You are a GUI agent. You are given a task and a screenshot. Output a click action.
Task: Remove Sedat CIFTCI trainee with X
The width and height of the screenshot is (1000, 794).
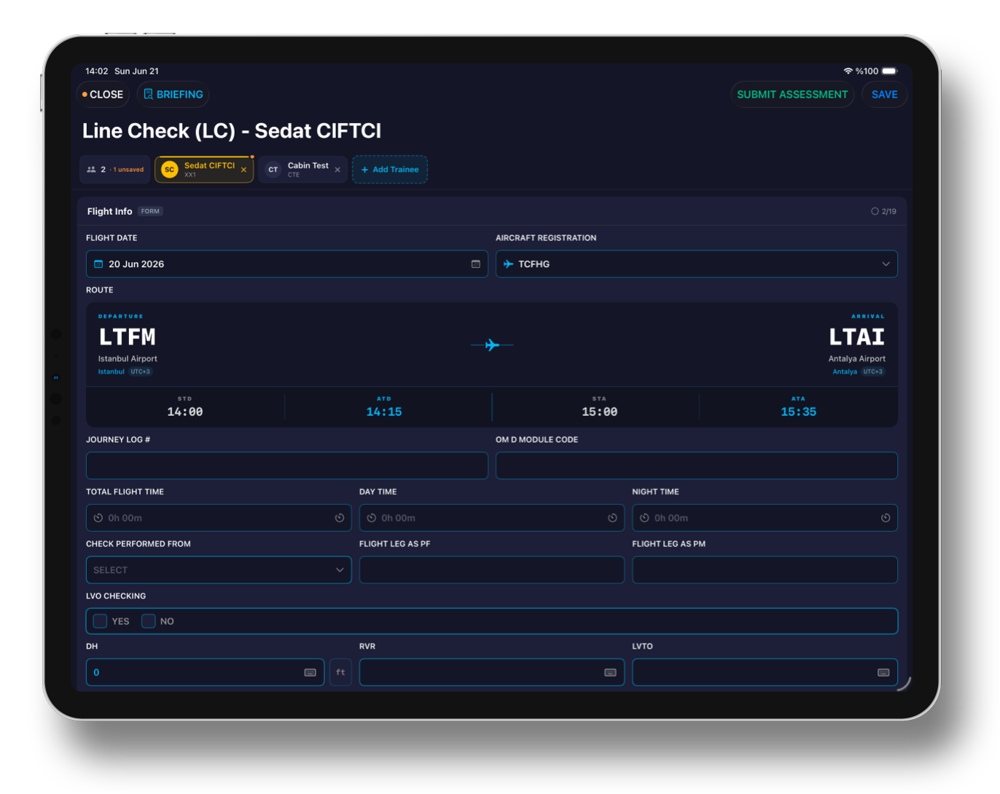[x=243, y=170]
